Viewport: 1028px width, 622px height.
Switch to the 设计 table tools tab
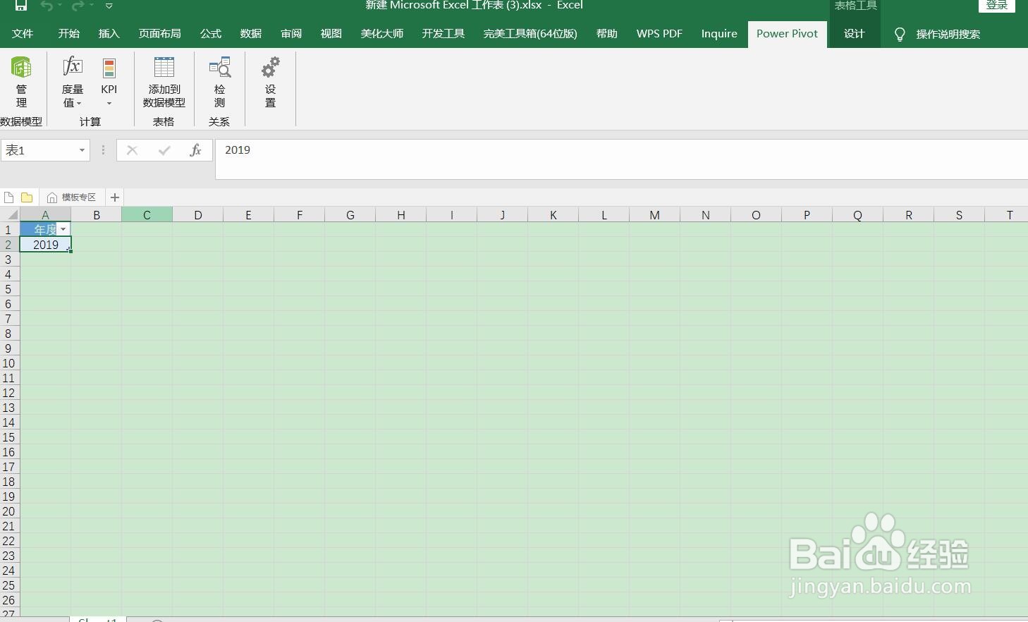coord(855,34)
